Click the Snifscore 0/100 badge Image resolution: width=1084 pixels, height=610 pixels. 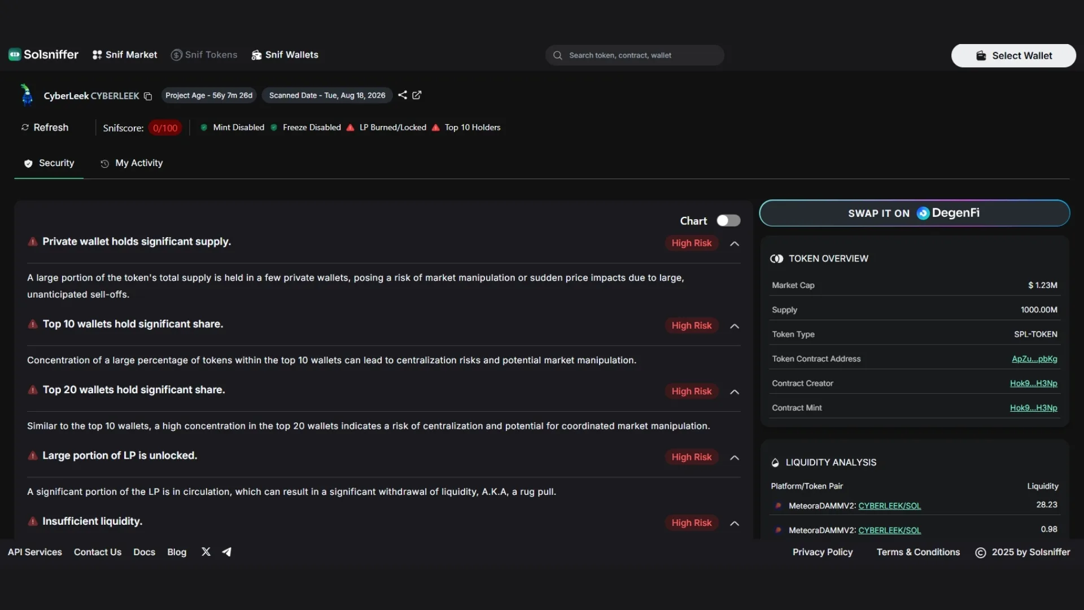pos(165,128)
